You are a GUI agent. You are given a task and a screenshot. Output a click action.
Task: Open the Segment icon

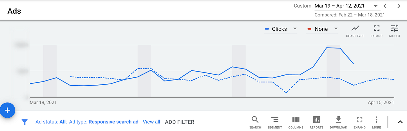pyautogui.click(x=275, y=120)
